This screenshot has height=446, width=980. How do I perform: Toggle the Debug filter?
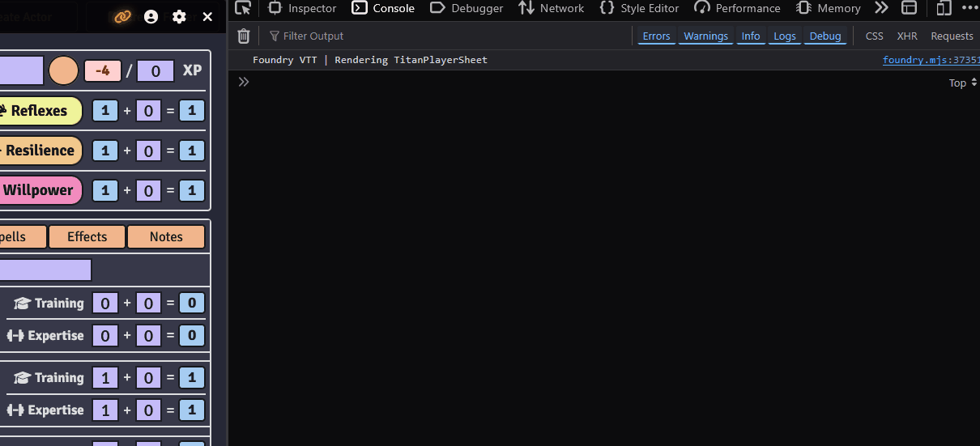pos(825,36)
